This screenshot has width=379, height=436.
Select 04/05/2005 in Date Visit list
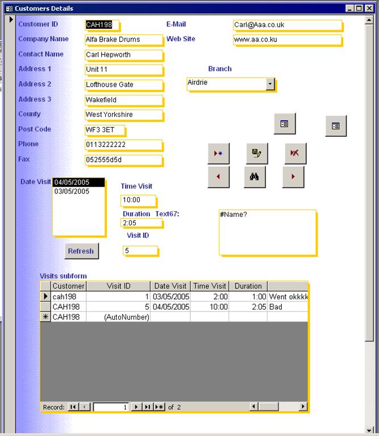pos(79,182)
